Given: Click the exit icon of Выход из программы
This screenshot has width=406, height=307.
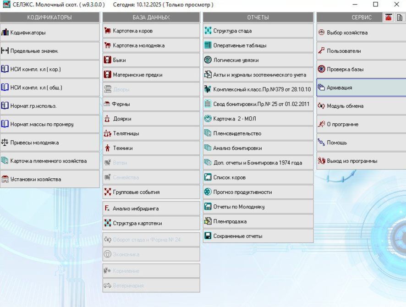Looking at the screenshot, I should pyautogui.click(x=321, y=160).
